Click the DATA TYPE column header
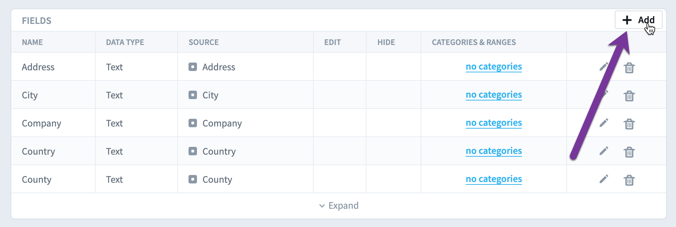The image size is (676, 227). (x=125, y=42)
